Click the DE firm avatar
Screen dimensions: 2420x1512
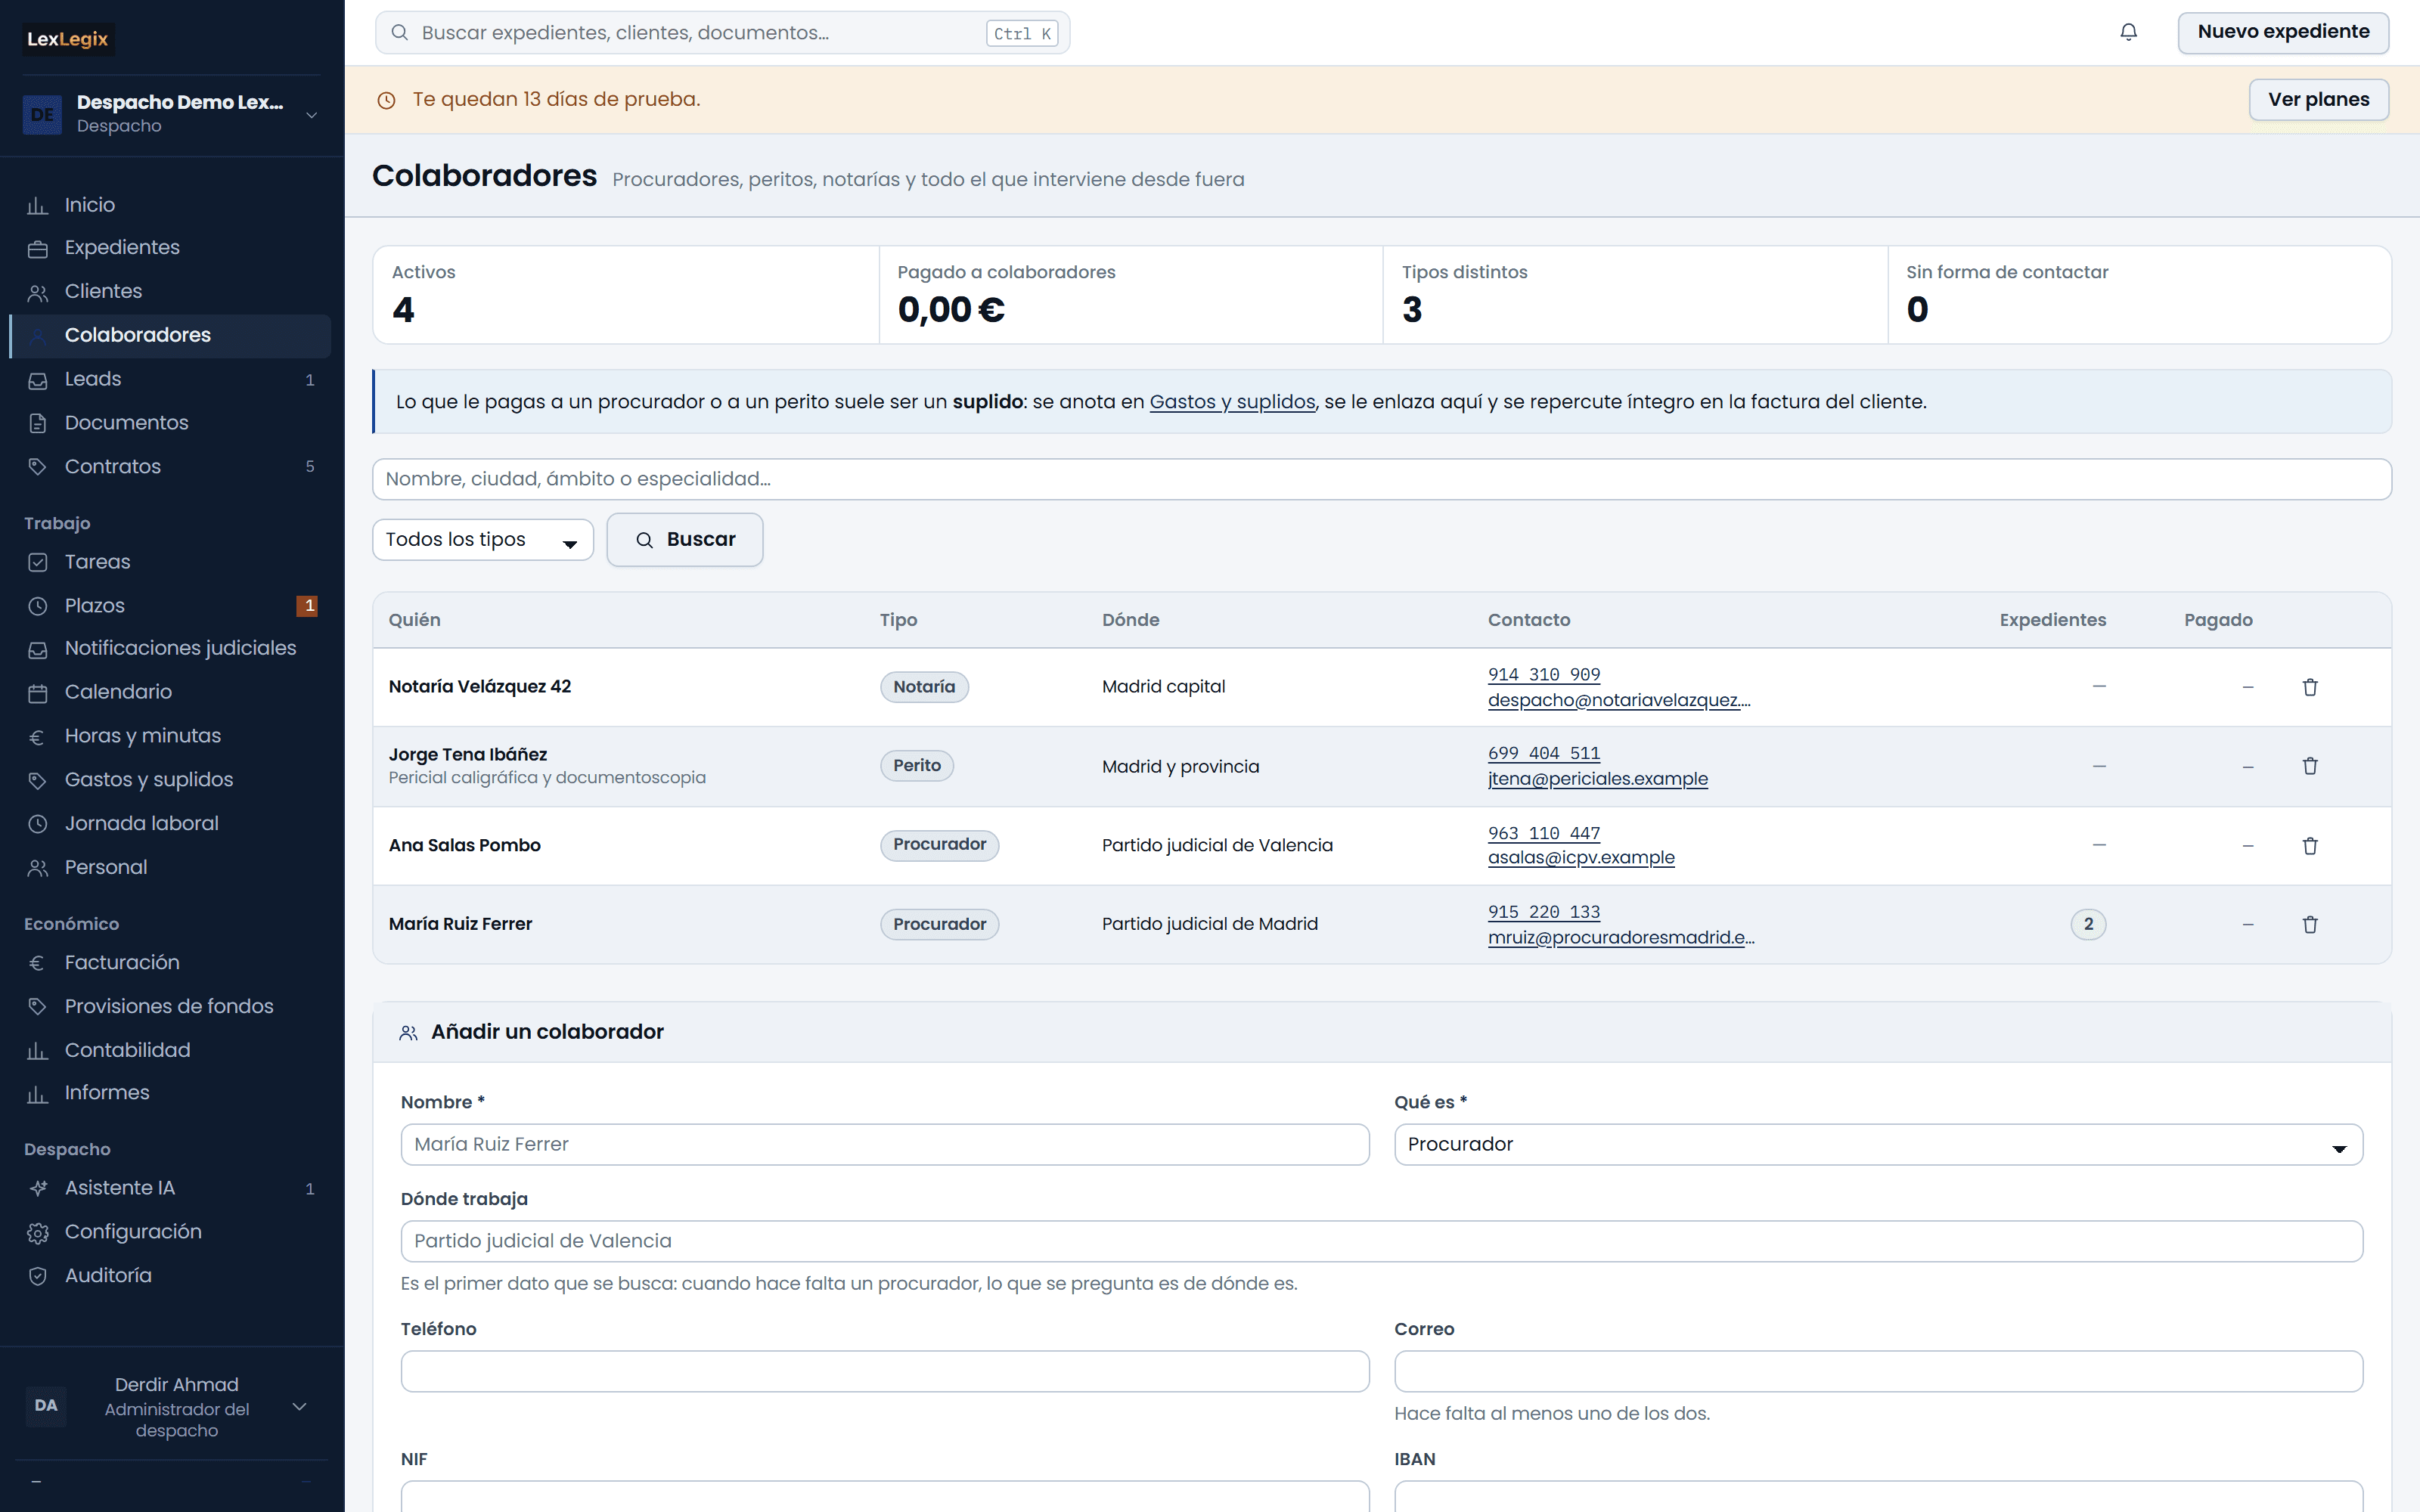42,114
